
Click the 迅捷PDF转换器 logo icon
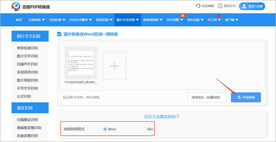pyautogui.click(x=16, y=7)
